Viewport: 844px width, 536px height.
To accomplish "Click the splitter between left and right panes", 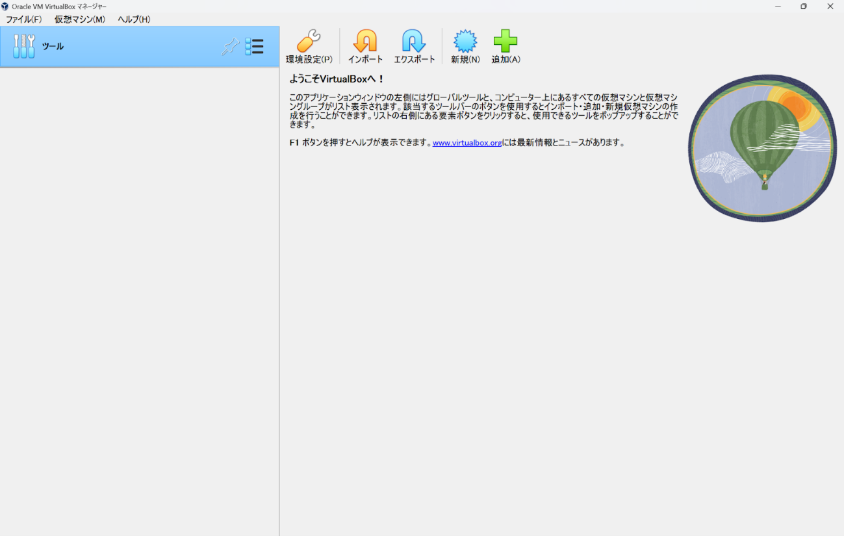I will (x=279, y=292).
